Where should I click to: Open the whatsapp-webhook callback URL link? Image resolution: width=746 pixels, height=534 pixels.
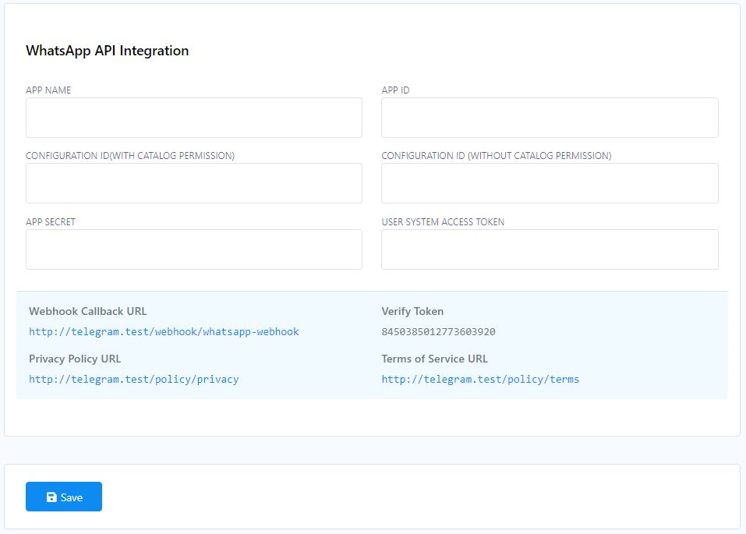click(164, 332)
